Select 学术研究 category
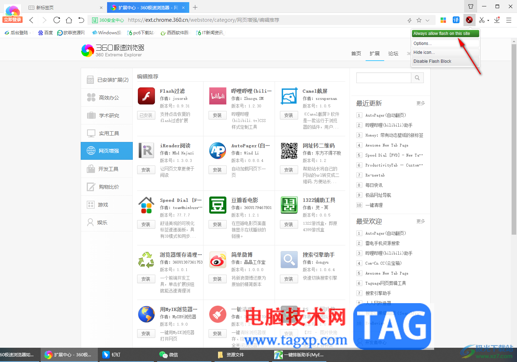 pyautogui.click(x=107, y=116)
